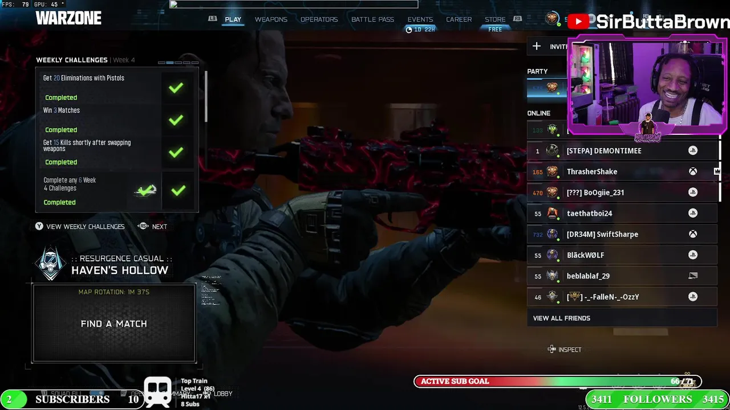The width and height of the screenshot is (730, 410).
Task: Switch to the CAREER tab
Action: (x=459, y=19)
